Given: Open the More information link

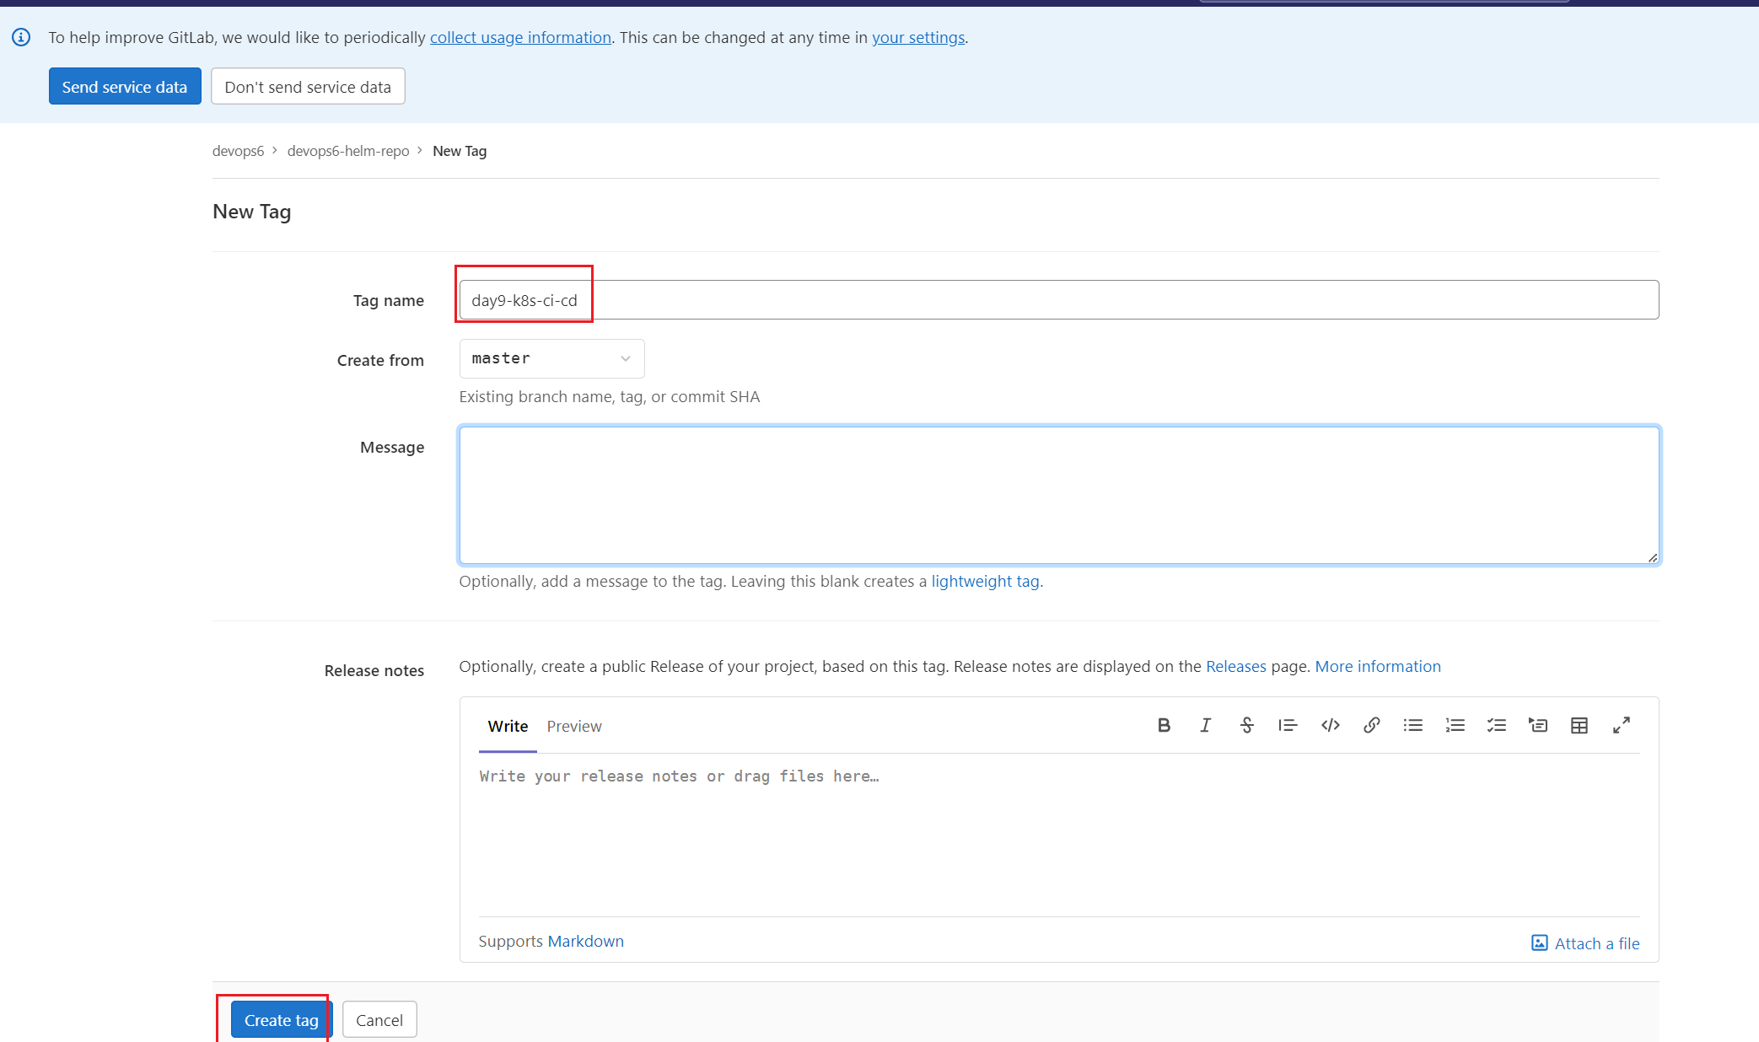Looking at the screenshot, I should (x=1378, y=666).
